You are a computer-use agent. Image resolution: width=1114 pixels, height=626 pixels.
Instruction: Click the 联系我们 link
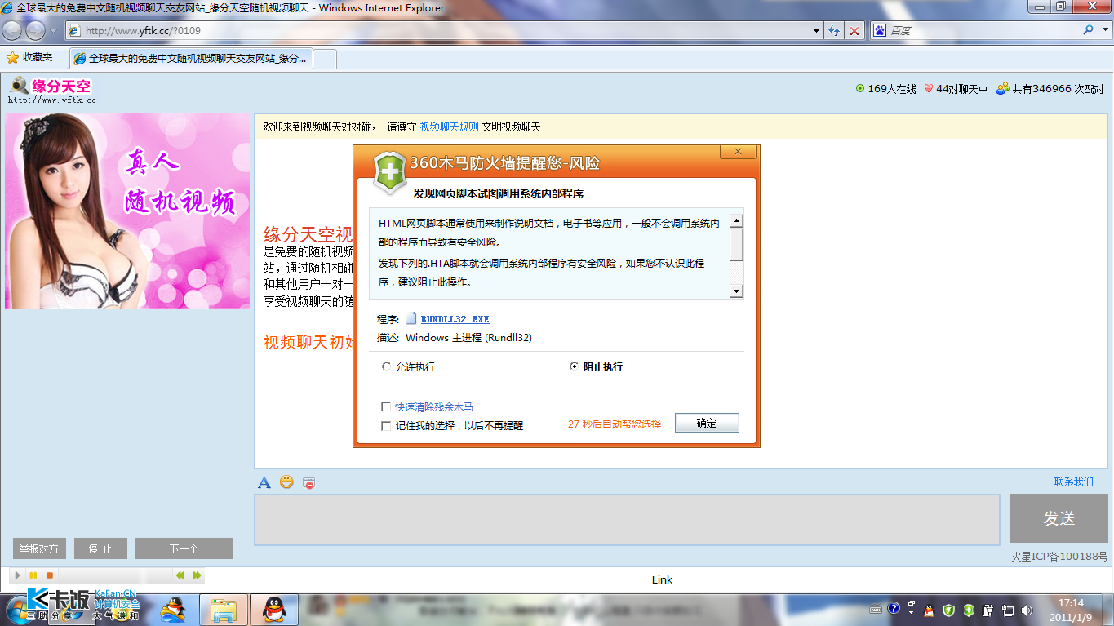(x=1073, y=482)
